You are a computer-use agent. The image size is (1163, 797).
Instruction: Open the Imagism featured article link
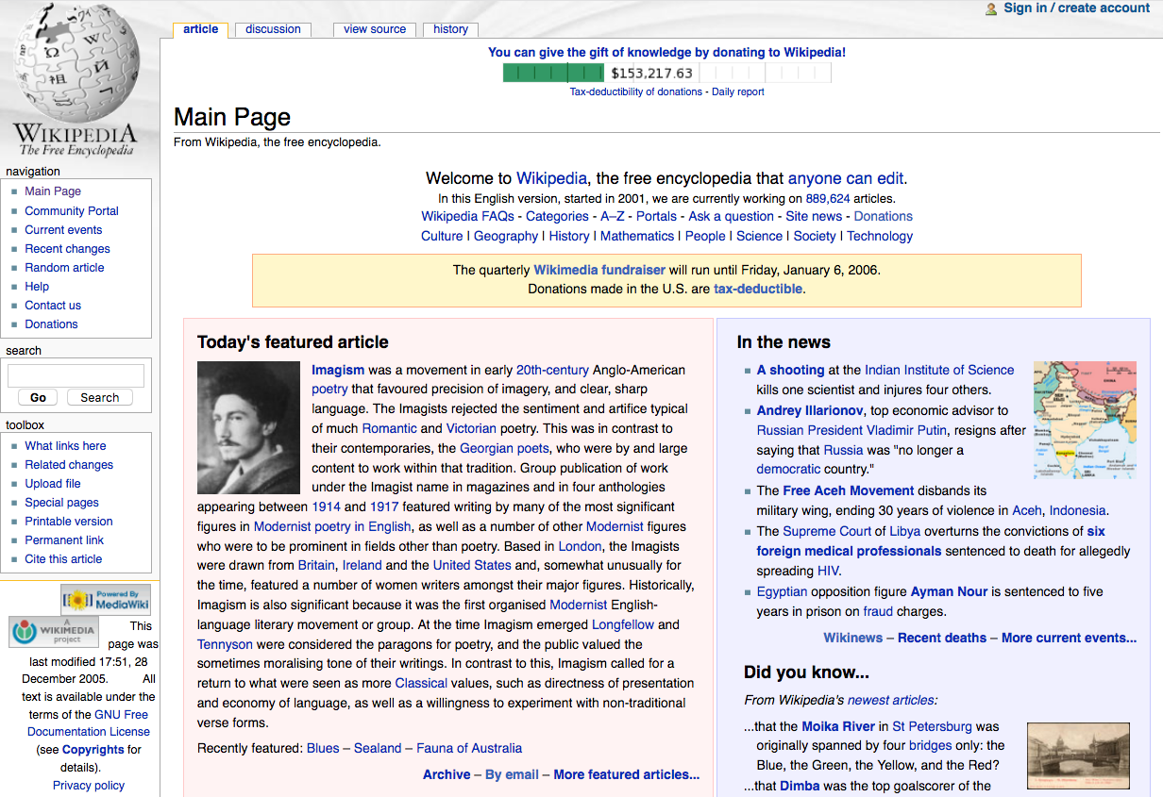pyautogui.click(x=338, y=370)
